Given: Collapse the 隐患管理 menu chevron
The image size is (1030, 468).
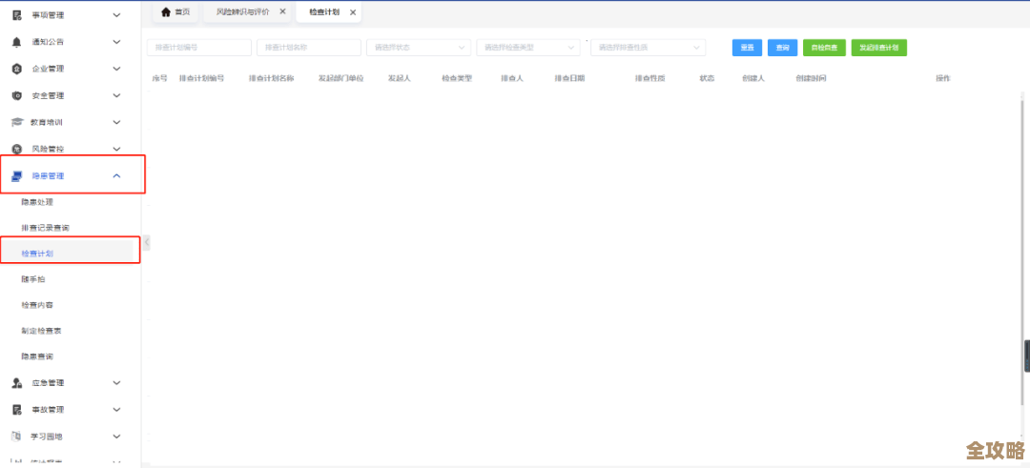Looking at the screenshot, I should tap(117, 176).
